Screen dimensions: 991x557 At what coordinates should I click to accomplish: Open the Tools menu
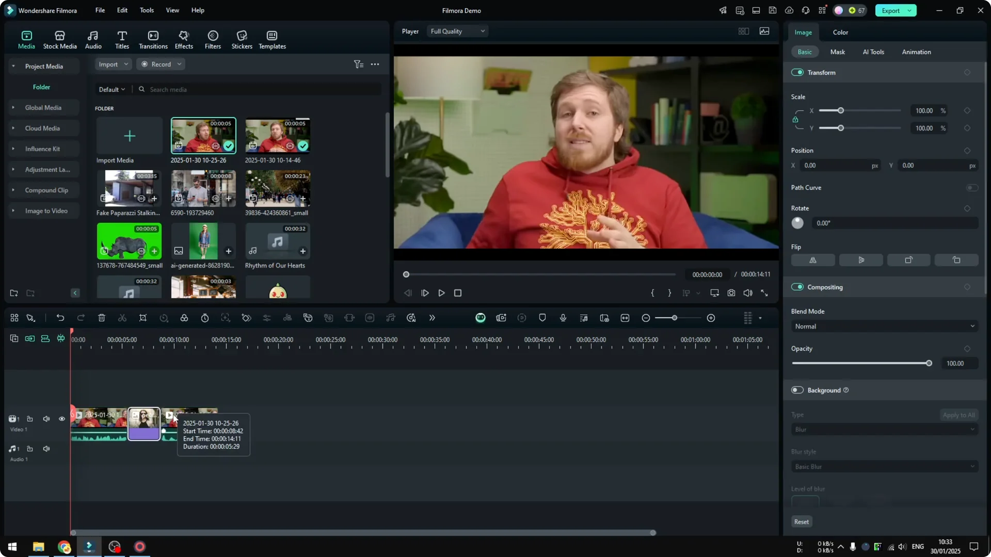tap(146, 10)
